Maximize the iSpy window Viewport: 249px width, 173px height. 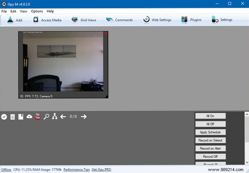[x=230, y=3]
